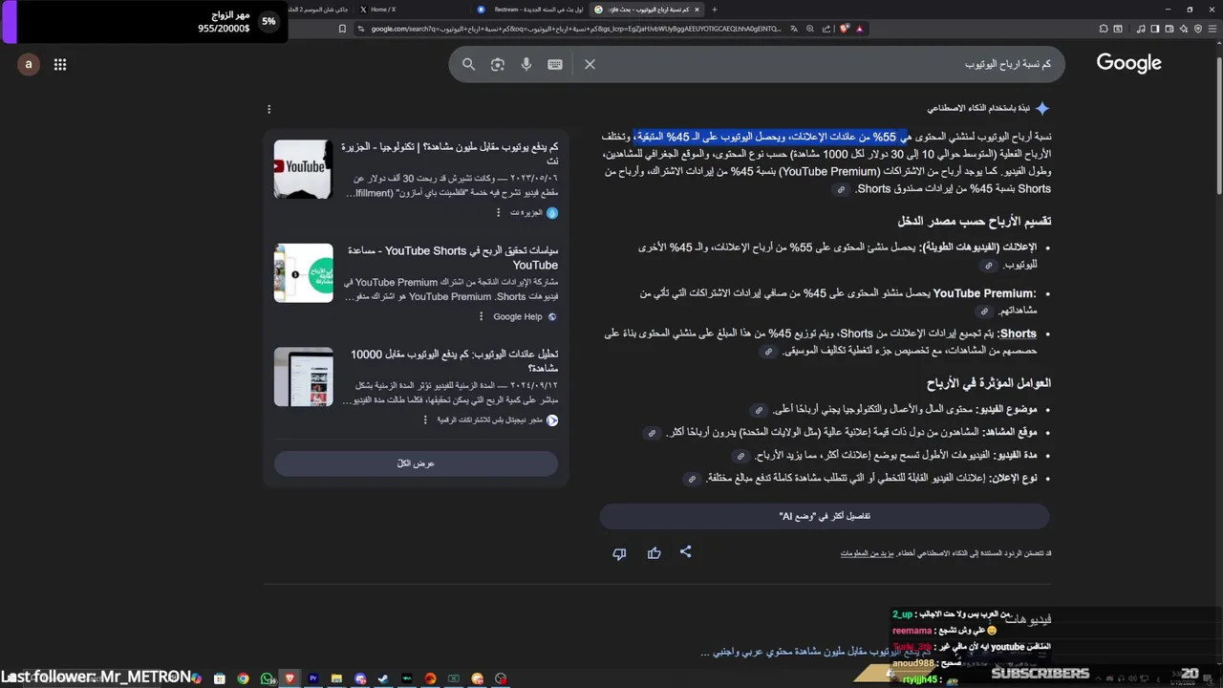The image size is (1223, 688).
Task: Open the browser main hamburger menu
Action: click(1212, 29)
